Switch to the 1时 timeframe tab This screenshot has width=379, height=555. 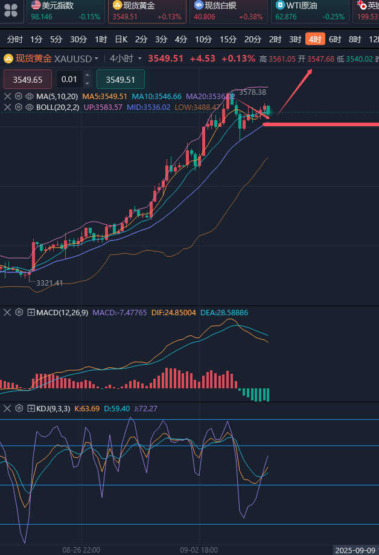click(x=101, y=39)
